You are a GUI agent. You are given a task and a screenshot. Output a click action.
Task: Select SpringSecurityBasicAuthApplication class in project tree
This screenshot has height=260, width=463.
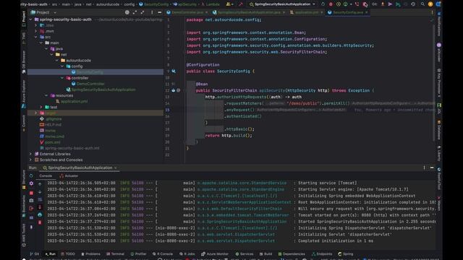coord(103,90)
